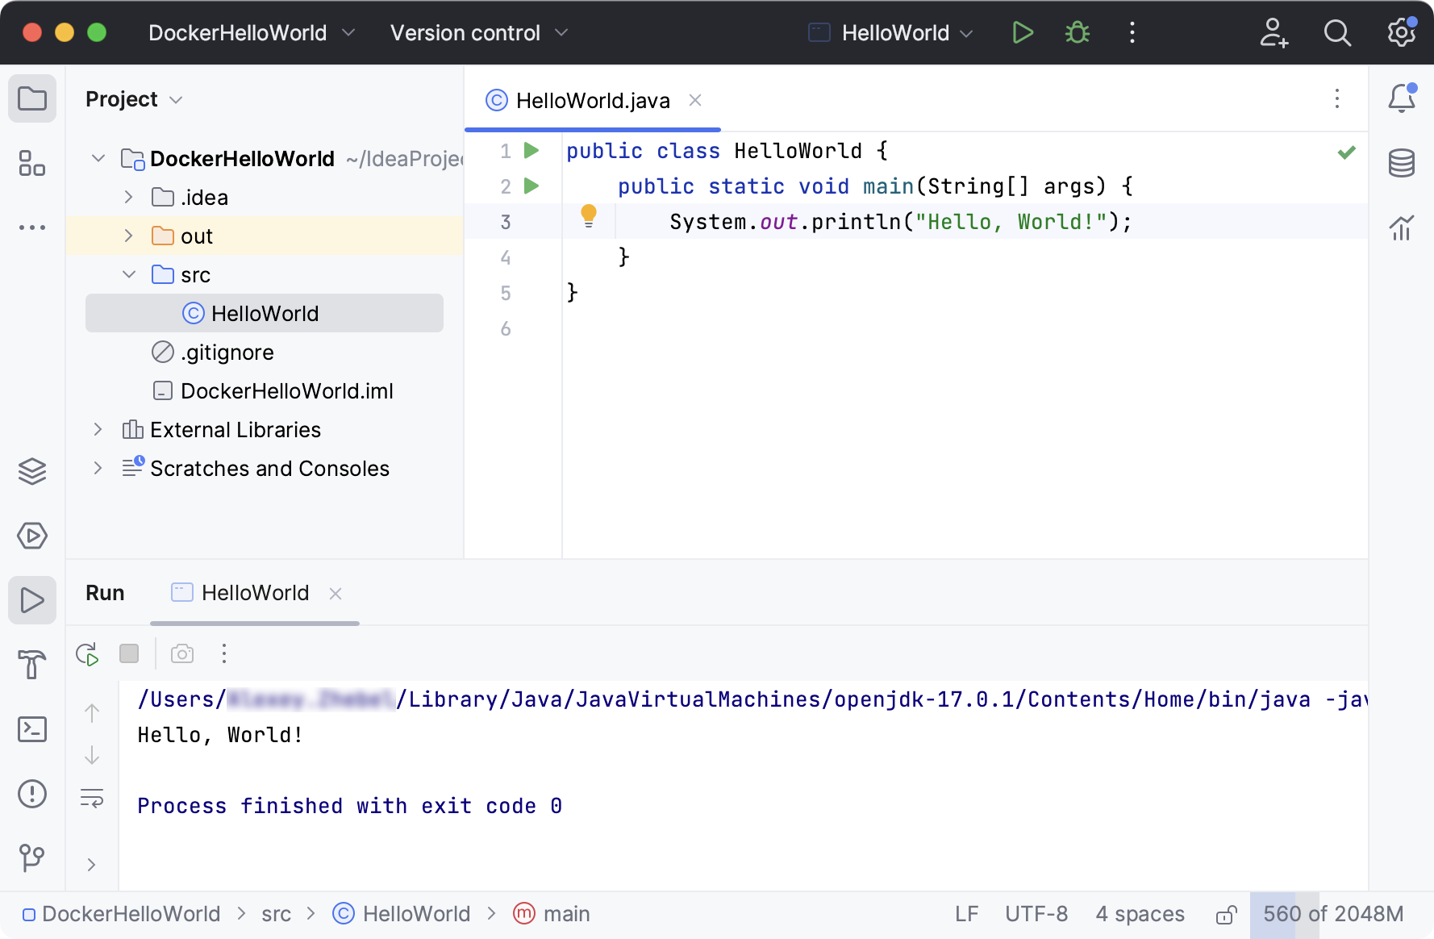This screenshot has height=939, width=1434.
Task: Open the Problems tool window
Action: pyautogui.click(x=32, y=794)
